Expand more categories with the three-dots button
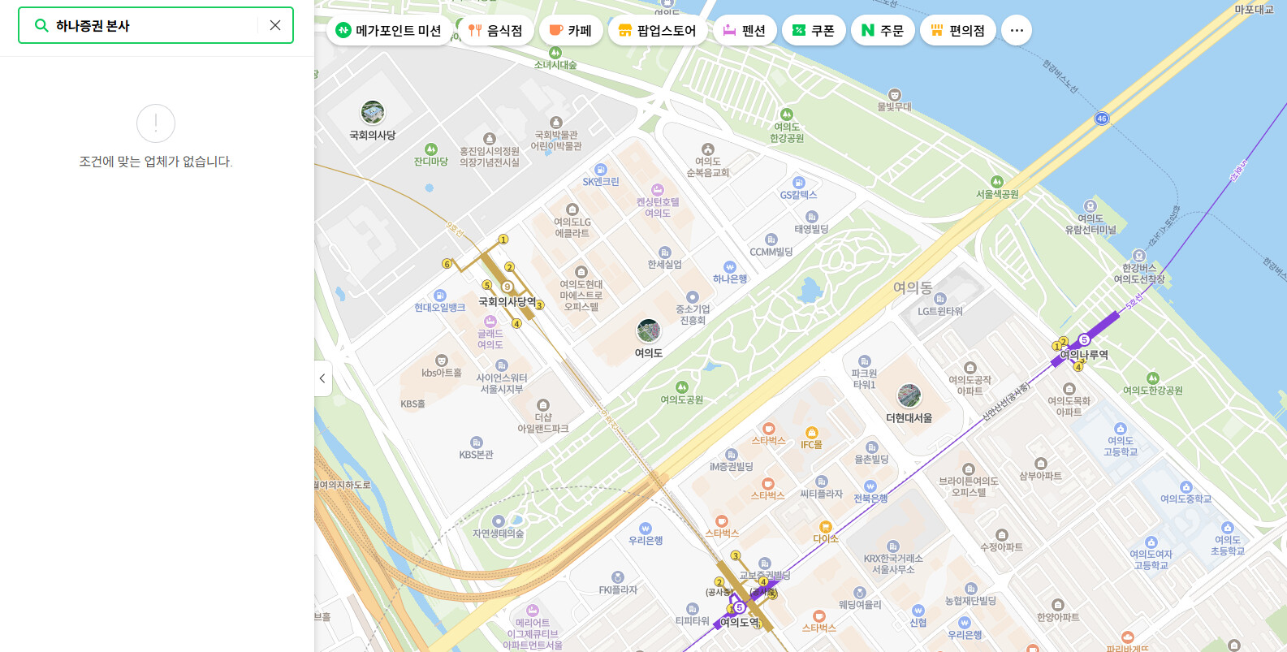1287x652 pixels. [x=1017, y=31]
